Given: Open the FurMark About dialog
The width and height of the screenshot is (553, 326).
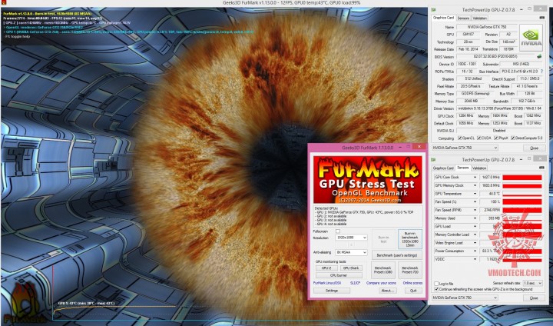Looking at the screenshot, I should coord(387,291).
